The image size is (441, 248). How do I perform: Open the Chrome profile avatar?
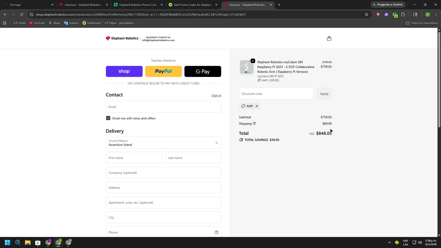[x=428, y=14]
